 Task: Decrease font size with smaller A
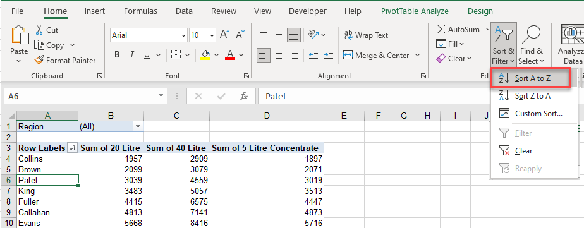[240, 35]
